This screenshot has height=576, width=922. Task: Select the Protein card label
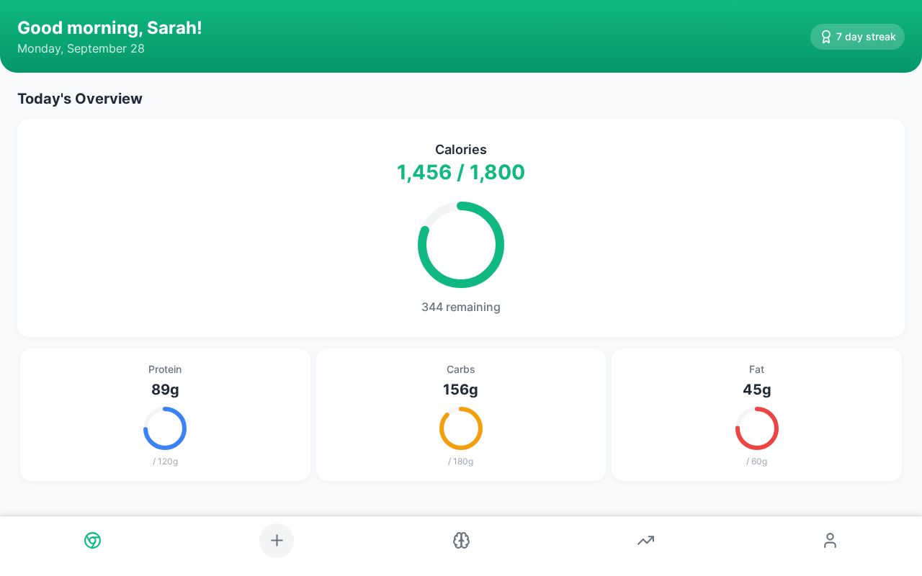point(165,369)
